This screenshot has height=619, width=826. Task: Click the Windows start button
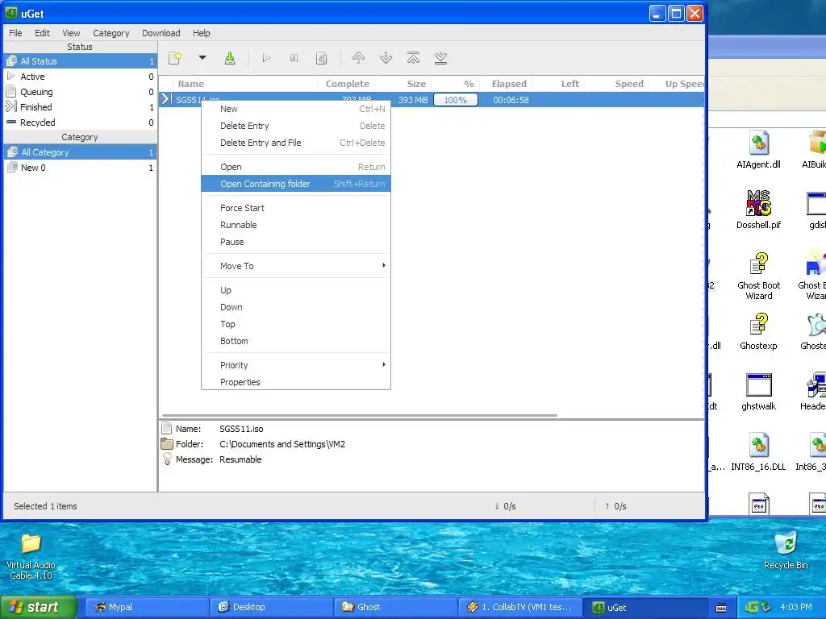39,607
